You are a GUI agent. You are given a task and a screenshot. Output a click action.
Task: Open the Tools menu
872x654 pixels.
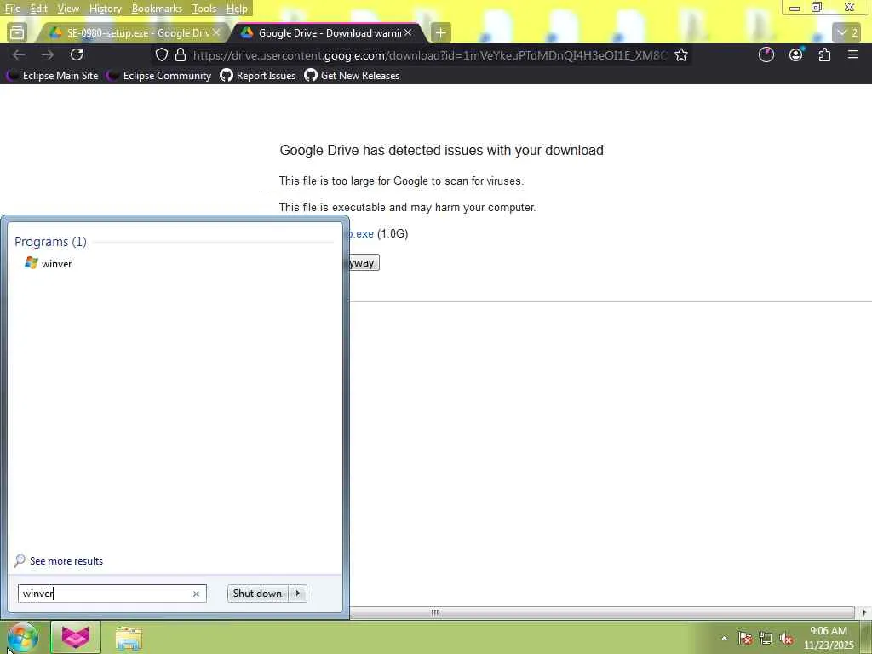pyautogui.click(x=204, y=9)
